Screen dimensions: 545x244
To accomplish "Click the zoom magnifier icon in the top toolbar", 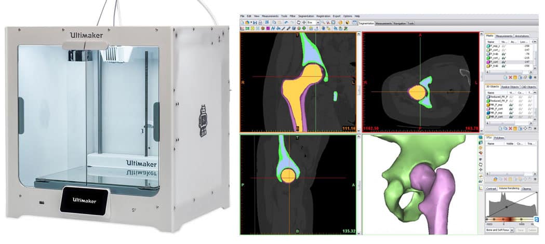I will [323, 22].
